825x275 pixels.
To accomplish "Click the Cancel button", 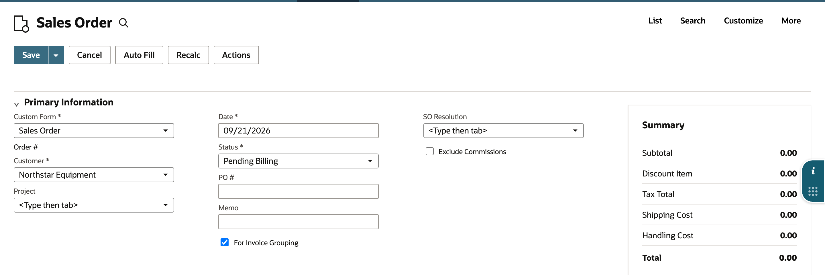I will [89, 55].
